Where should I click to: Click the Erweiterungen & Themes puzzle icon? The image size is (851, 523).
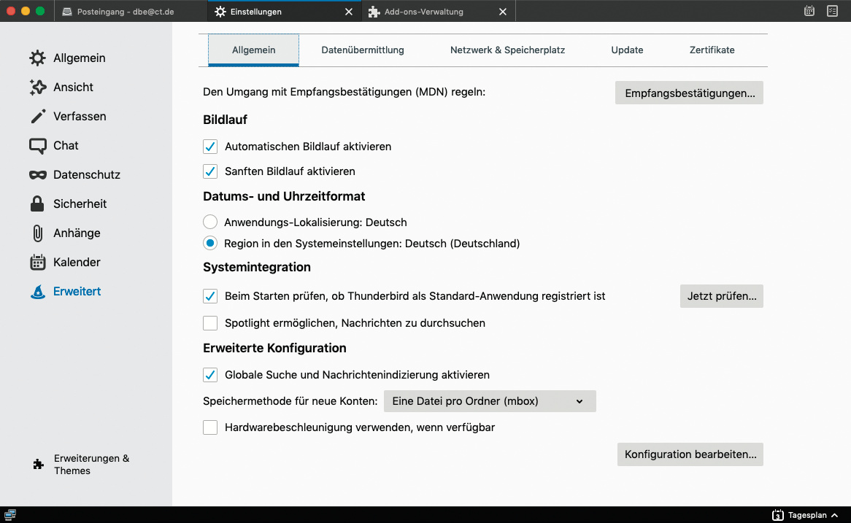tap(39, 465)
